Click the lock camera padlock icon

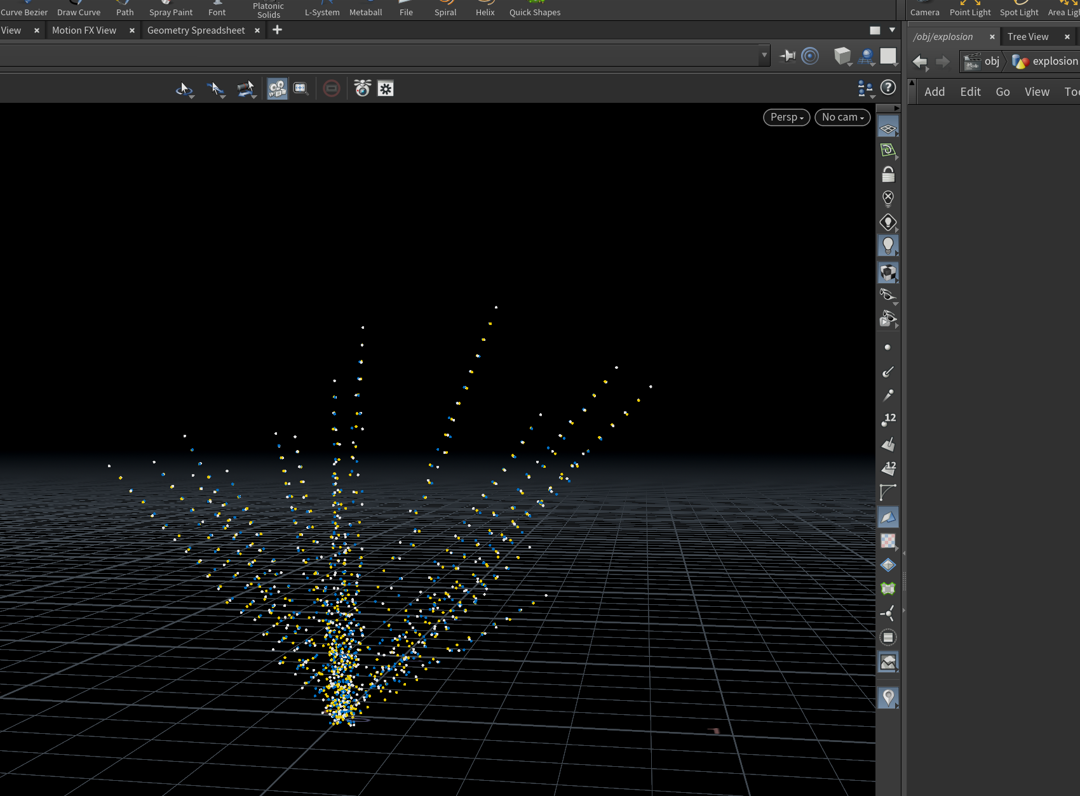point(888,175)
